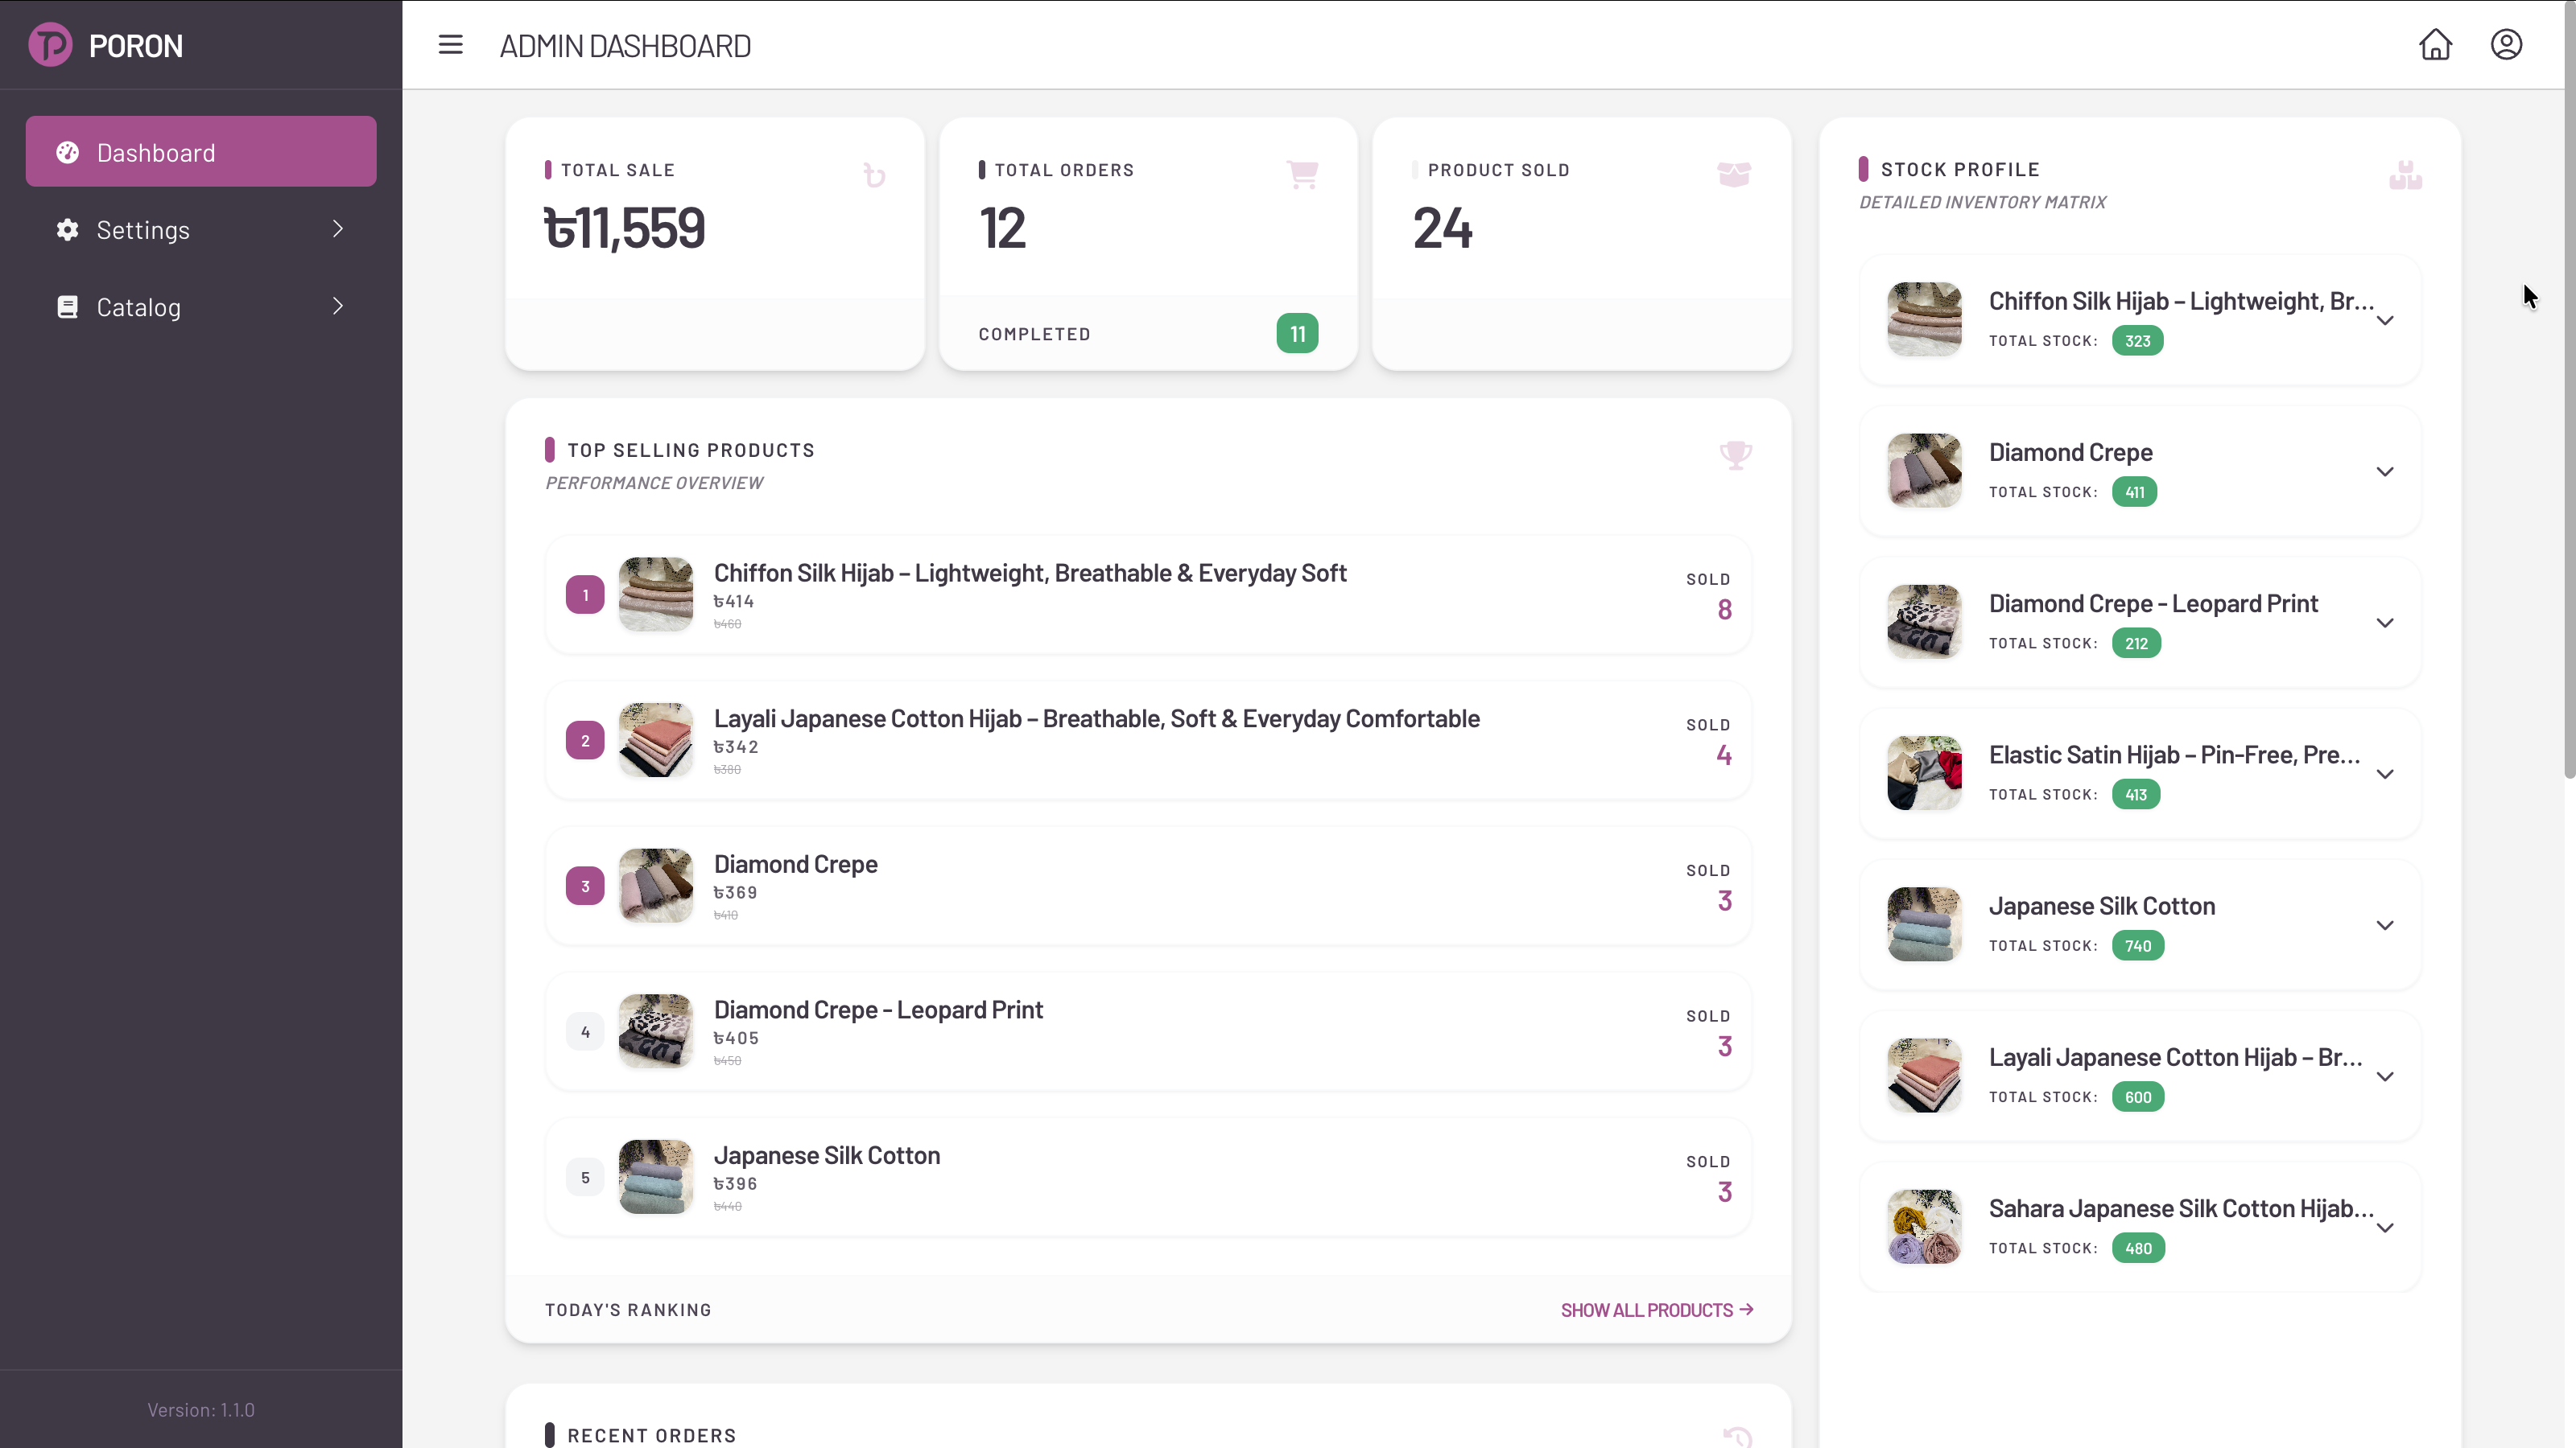
Task: Click Chiffon Silk Hijab thumbnail in top selling
Action: tap(656, 594)
